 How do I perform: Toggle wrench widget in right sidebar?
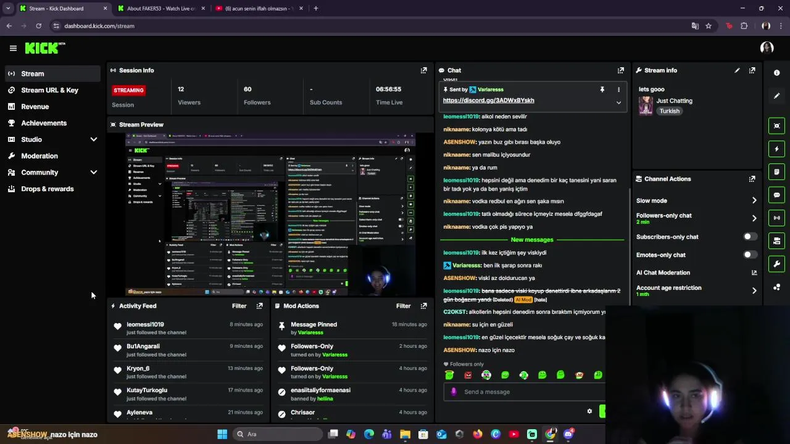(x=776, y=264)
